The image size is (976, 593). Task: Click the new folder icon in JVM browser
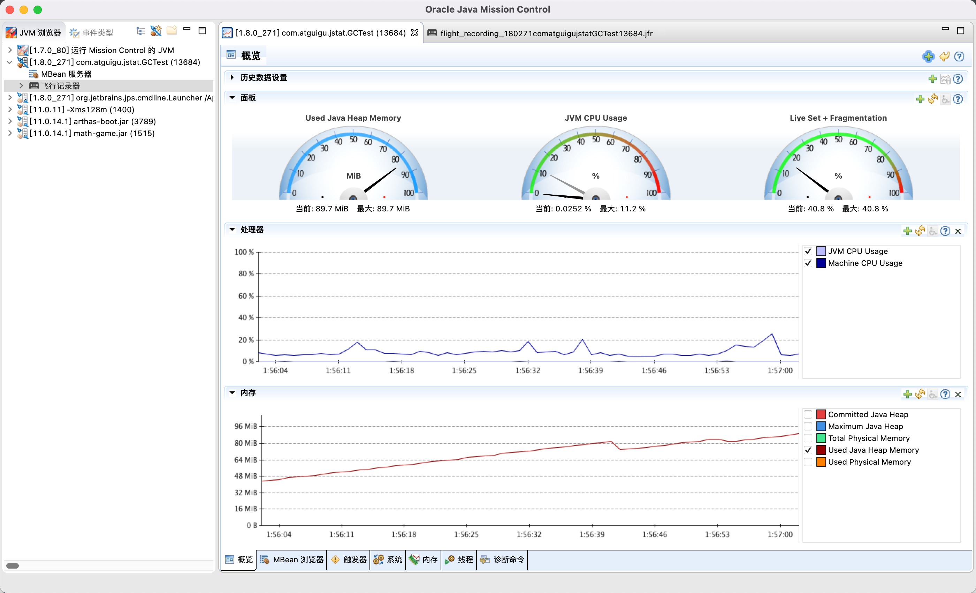click(171, 31)
